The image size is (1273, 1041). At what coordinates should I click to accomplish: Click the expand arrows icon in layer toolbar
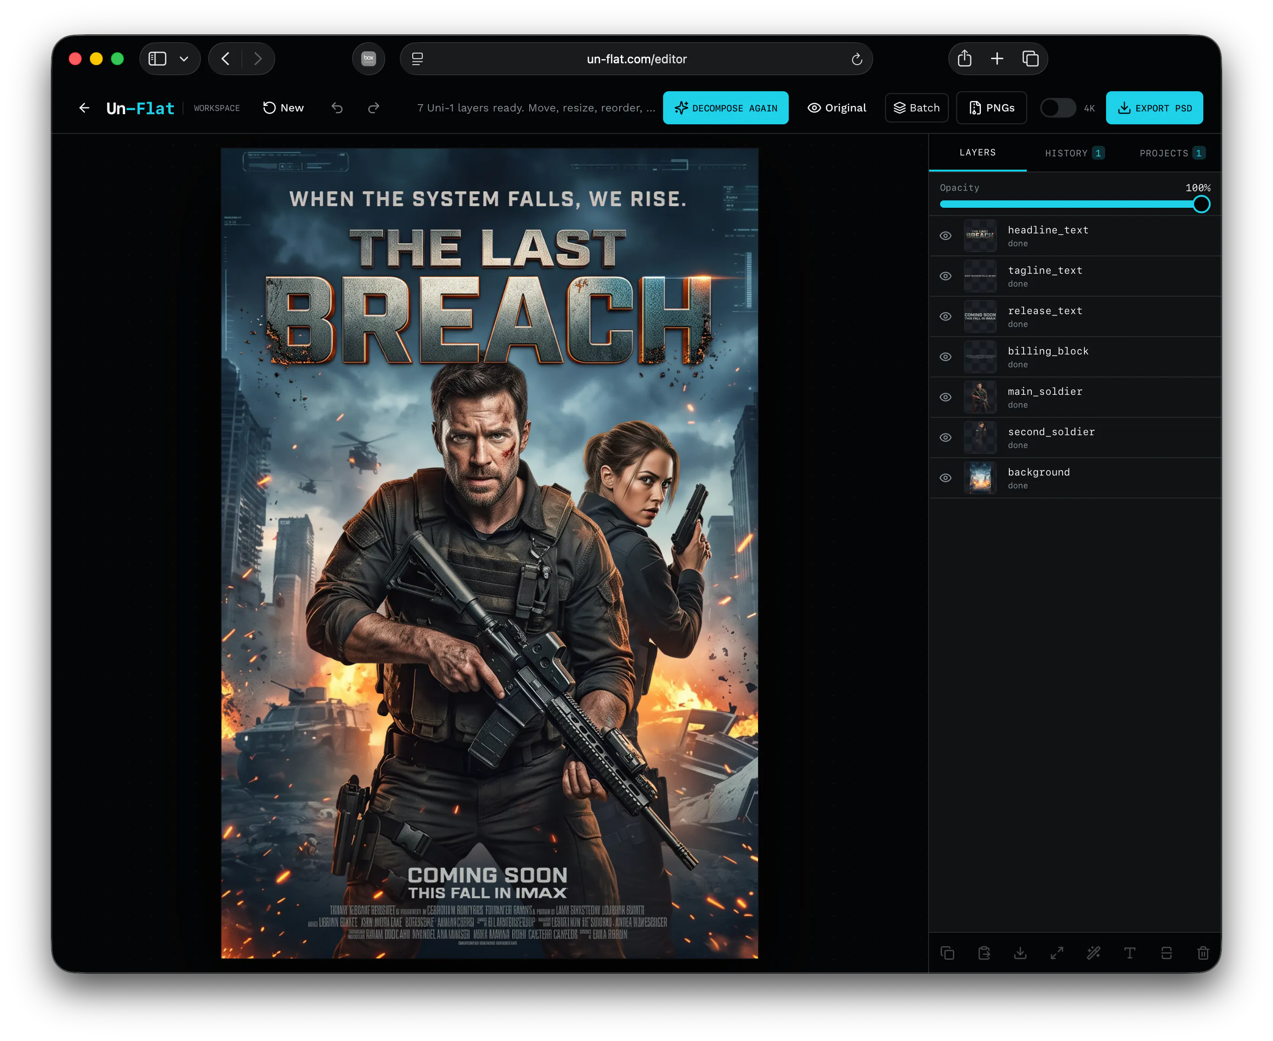(1057, 953)
